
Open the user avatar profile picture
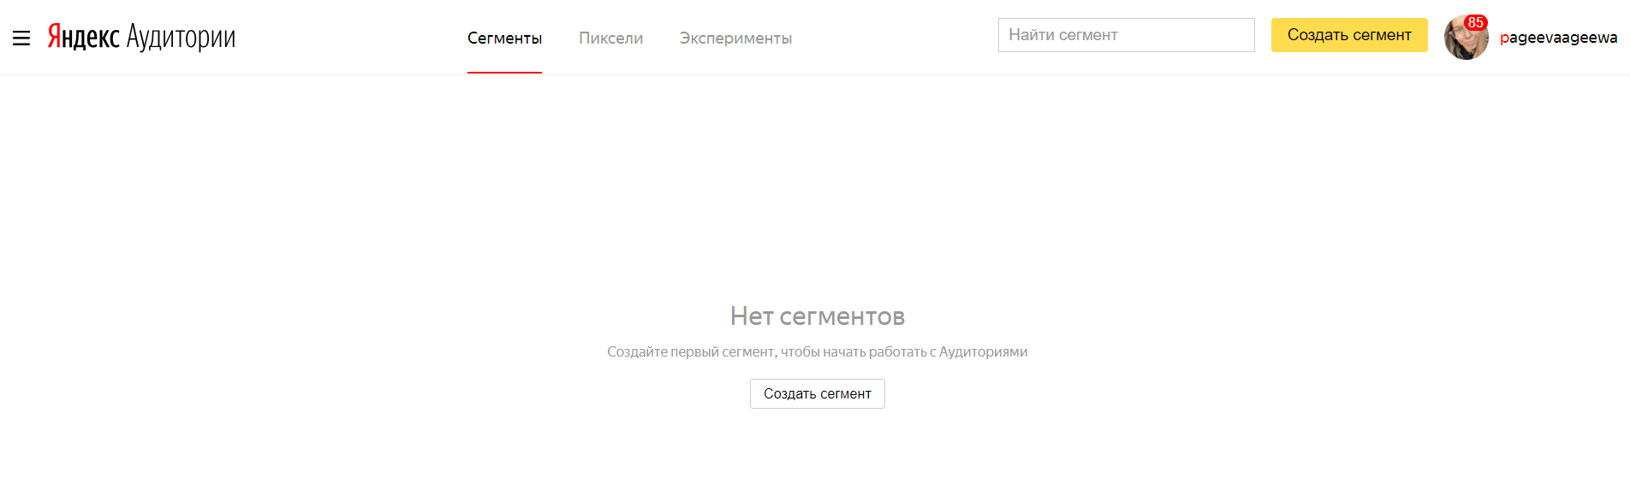(x=1466, y=38)
